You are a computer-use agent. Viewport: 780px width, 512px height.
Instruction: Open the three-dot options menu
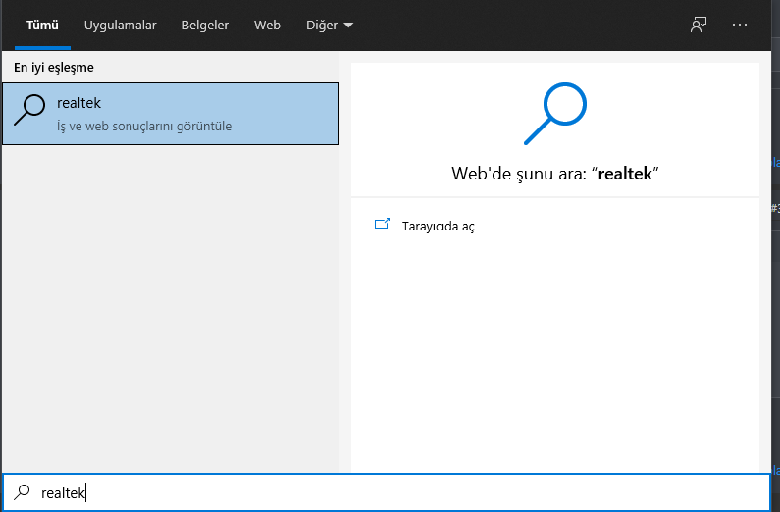tap(740, 25)
